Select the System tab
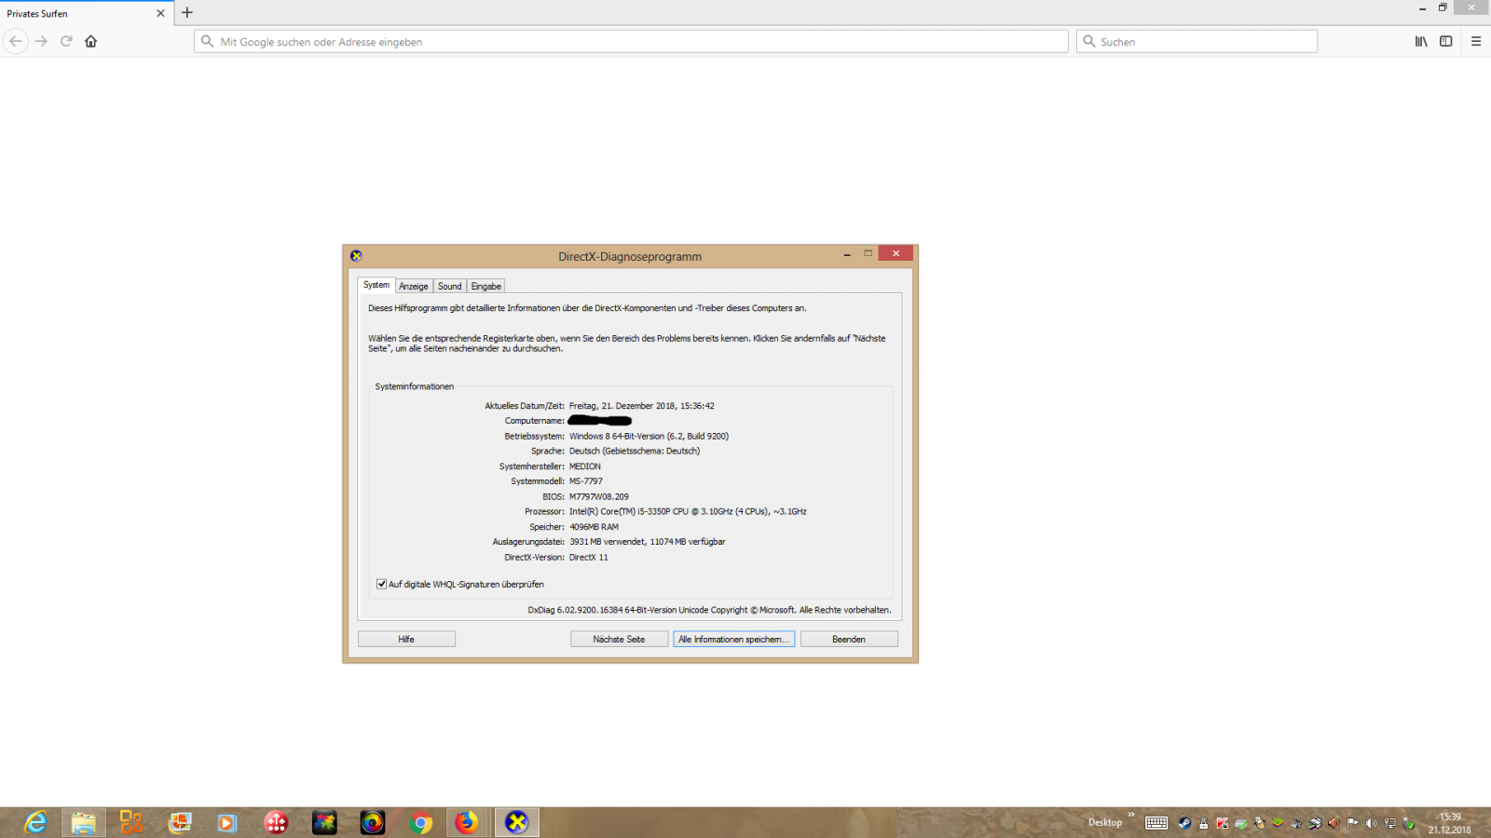Image resolution: width=1491 pixels, height=838 pixels. [x=376, y=285]
